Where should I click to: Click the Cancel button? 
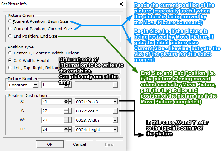tap(79, 144)
